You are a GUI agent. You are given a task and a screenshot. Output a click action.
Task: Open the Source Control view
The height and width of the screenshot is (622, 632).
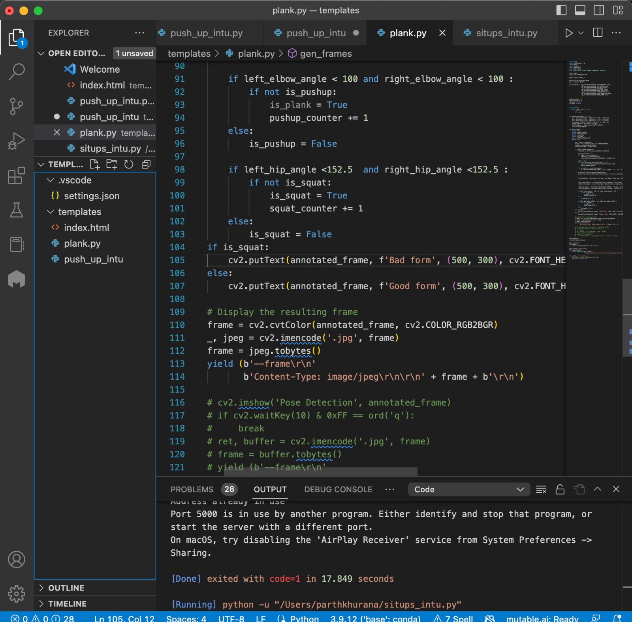tap(17, 106)
